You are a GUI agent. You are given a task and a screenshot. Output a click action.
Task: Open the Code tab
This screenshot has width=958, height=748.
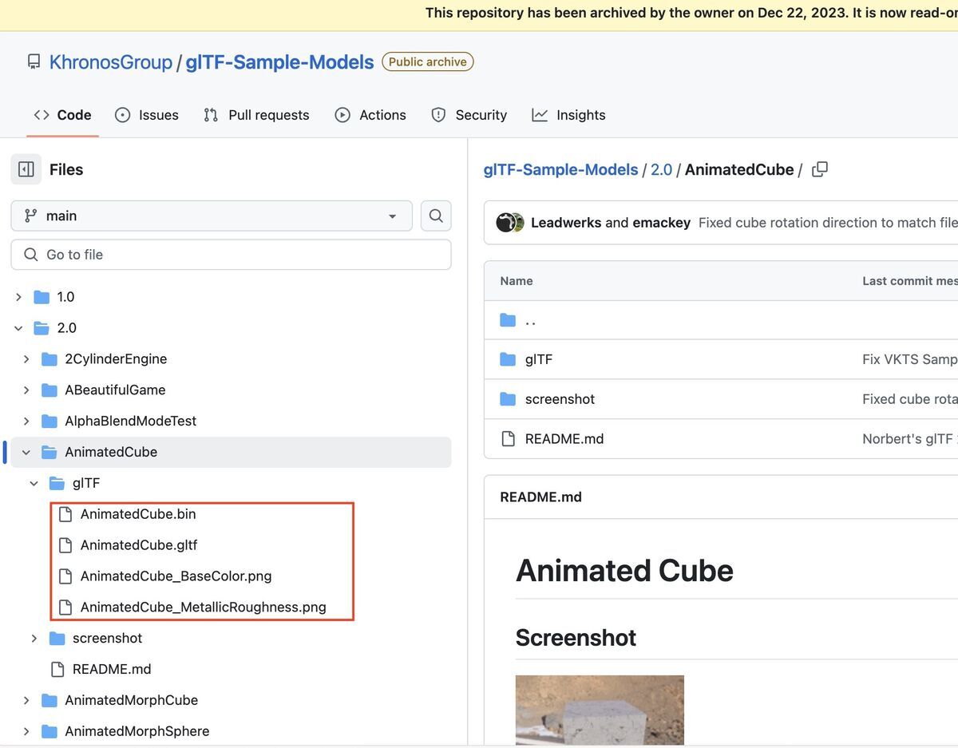62,115
